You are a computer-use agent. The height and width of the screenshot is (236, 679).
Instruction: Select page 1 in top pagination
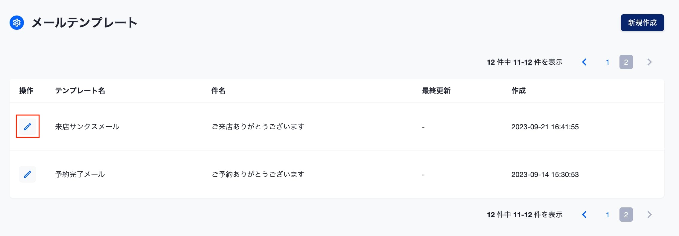(x=608, y=62)
